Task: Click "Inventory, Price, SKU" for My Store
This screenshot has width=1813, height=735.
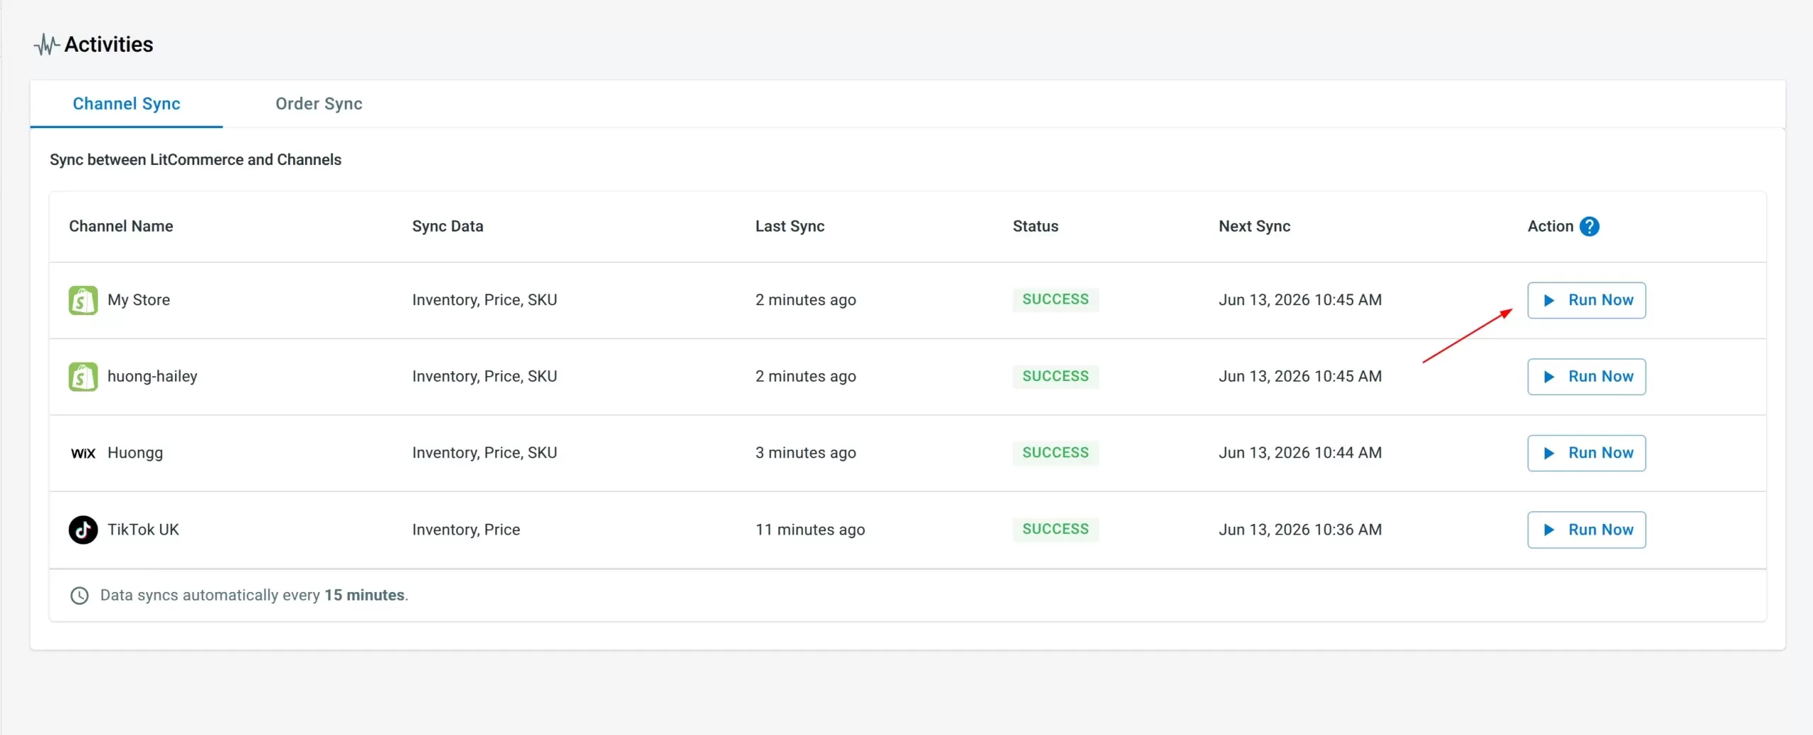Action: tap(484, 300)
